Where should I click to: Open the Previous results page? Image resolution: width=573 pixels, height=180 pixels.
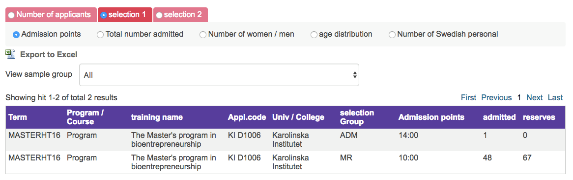496,97
